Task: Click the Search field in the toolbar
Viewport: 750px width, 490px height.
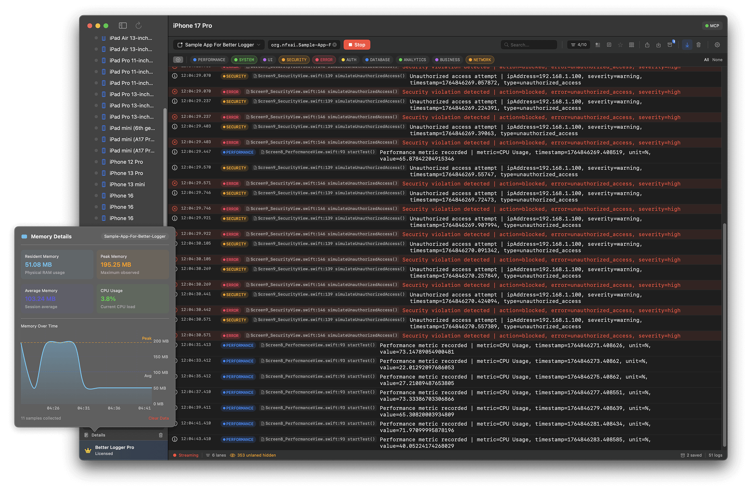Action: tap(529, 45)
